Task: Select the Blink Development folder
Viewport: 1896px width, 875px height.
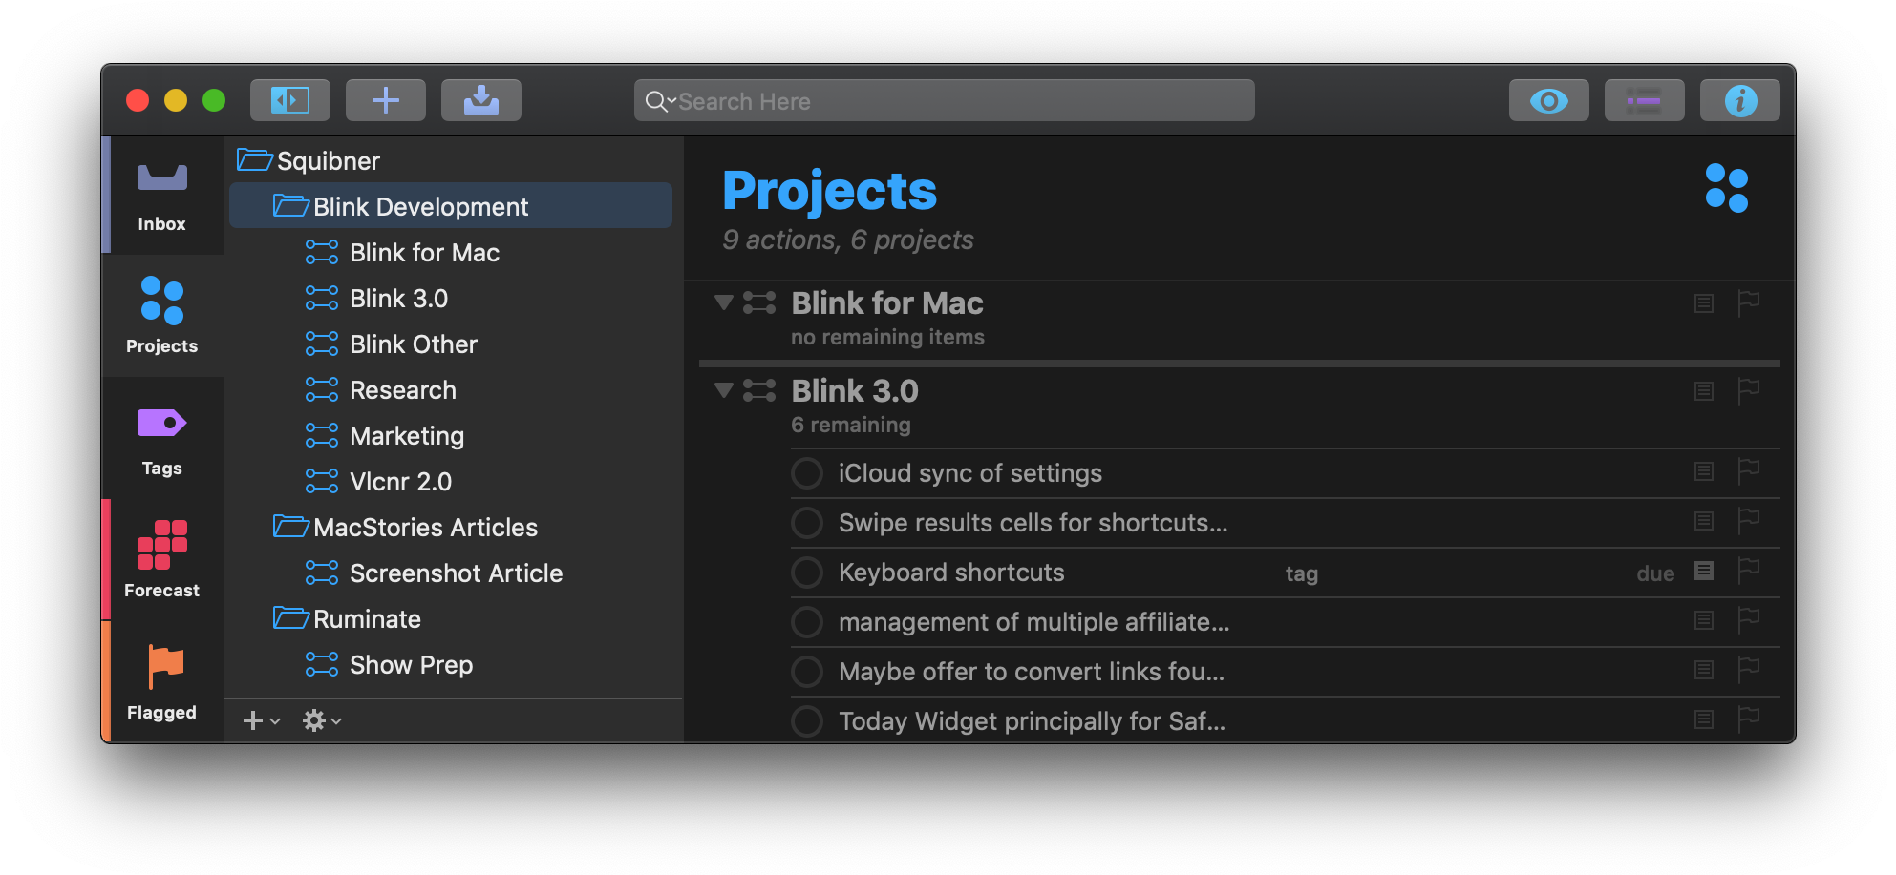Action: pyautogui.click(x=451, y=206)
